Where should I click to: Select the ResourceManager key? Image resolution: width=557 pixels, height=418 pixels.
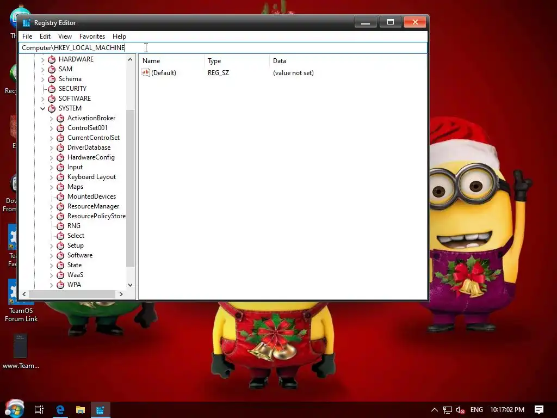(x=93, y=206)
